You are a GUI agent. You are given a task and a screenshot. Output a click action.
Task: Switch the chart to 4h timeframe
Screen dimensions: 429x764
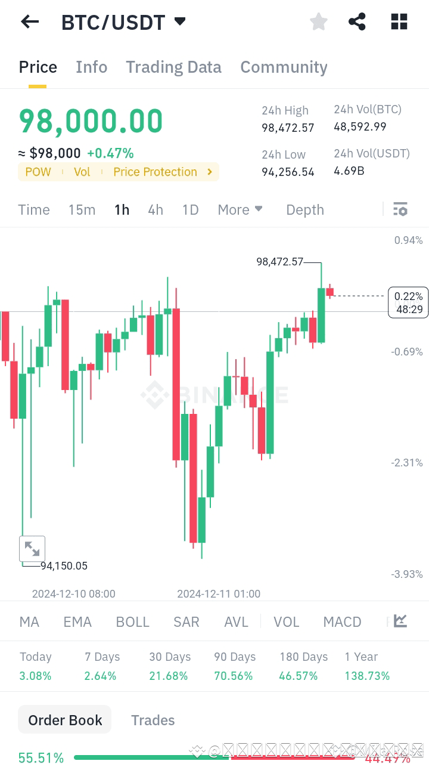tap(156, 209)
